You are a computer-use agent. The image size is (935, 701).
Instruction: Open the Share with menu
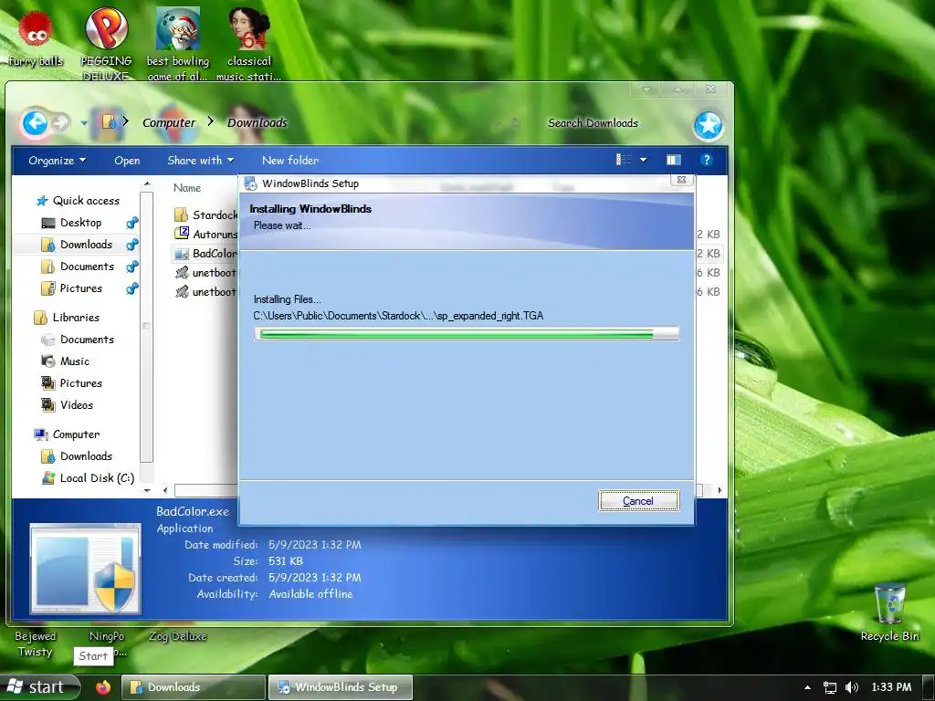pyautogui.click(x=200, y=161)
